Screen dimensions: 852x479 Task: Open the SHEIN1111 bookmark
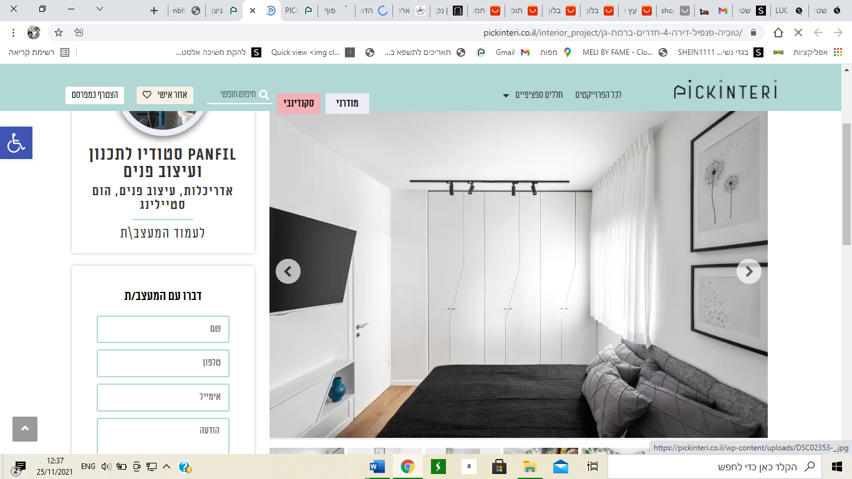click(720, 52)
